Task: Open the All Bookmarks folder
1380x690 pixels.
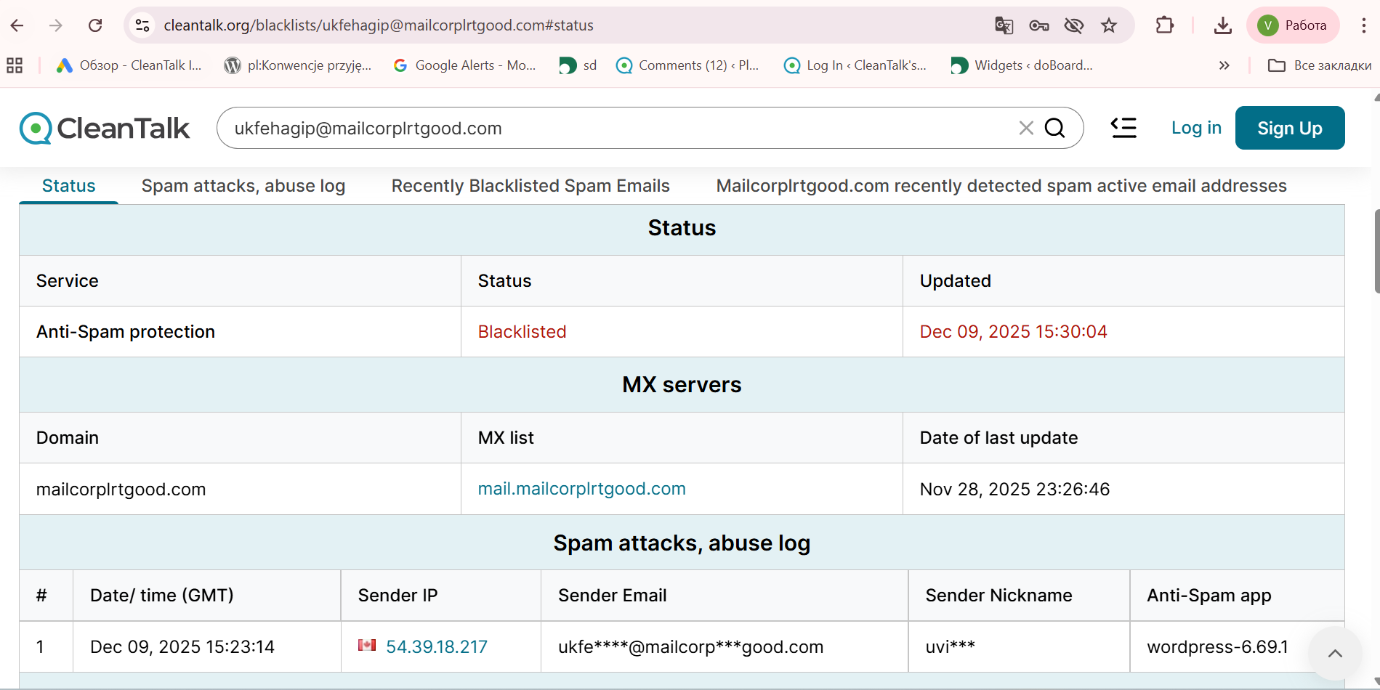Action: pyautogui.click(x=1319, y=65)
